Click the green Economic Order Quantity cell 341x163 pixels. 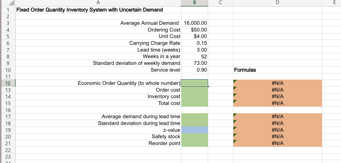pos(195,83)
